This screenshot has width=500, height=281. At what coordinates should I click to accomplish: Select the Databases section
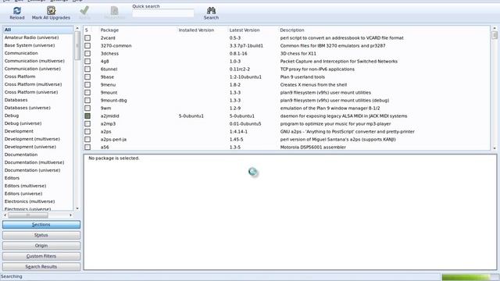(x=16, y=100)
